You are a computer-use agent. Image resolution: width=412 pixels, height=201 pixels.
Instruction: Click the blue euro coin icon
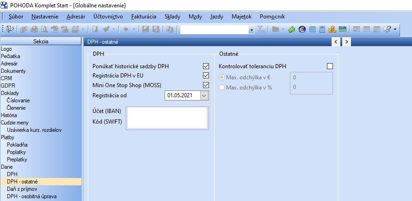(x=302, y=30)
